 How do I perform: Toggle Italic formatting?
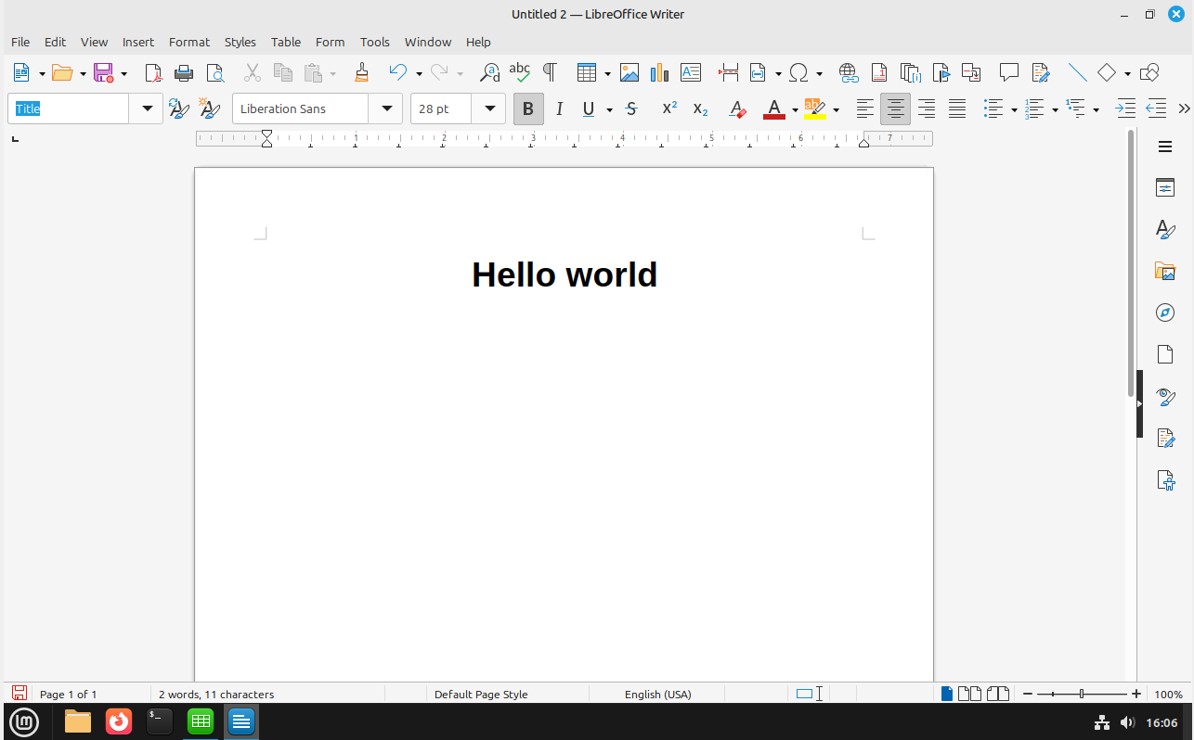tap(559, 108)
